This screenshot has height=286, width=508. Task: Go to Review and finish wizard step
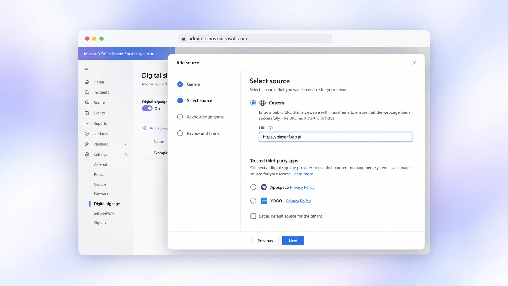coord(198,133)
